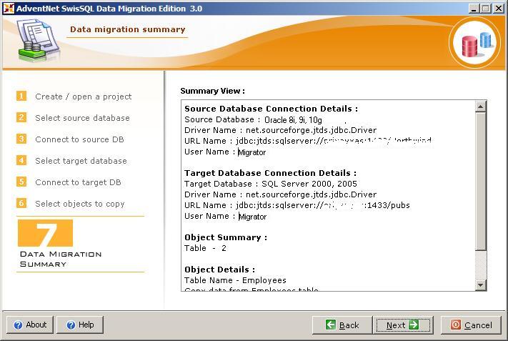This screenshot has width=508, height=341.
Task: Click 'Object Details' heading
Action: pyautogui.click(x=219, y=270)
